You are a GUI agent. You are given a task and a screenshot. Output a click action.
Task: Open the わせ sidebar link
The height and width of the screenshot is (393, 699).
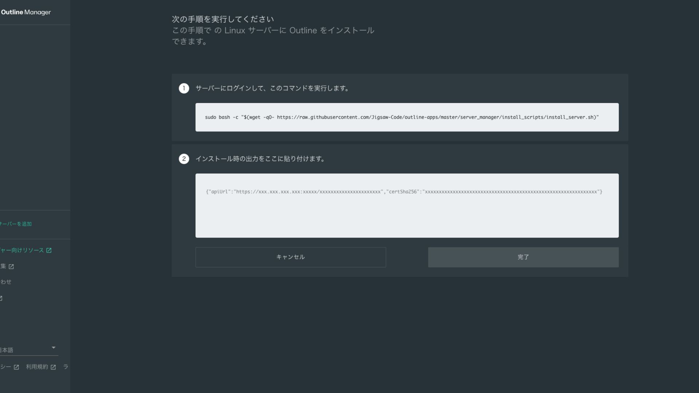(x=6, y=282)
